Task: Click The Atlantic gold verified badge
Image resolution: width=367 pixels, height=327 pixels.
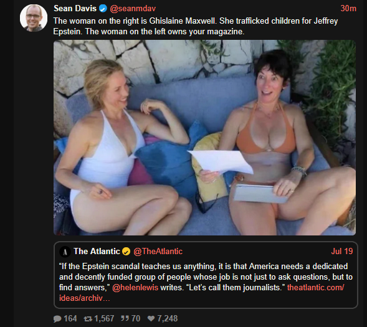Action: pos(126,252)
